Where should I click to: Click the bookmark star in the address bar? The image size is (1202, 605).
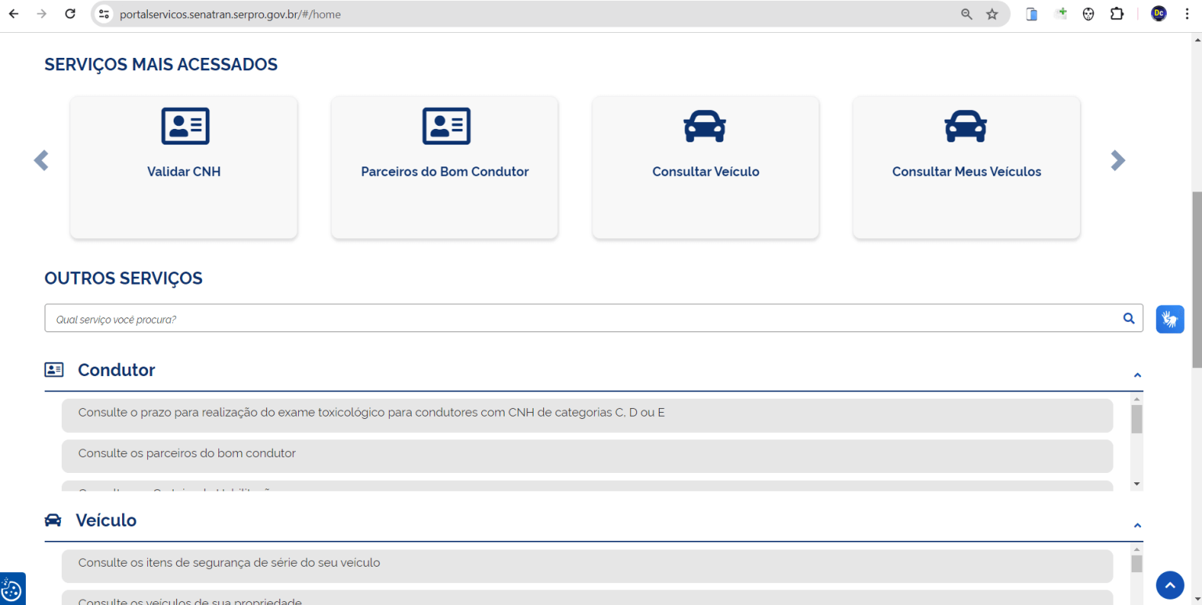(993, 13)
